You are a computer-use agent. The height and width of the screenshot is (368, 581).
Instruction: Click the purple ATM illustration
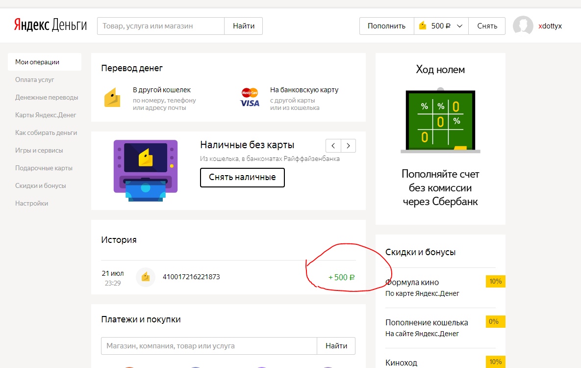coord(145,170)
